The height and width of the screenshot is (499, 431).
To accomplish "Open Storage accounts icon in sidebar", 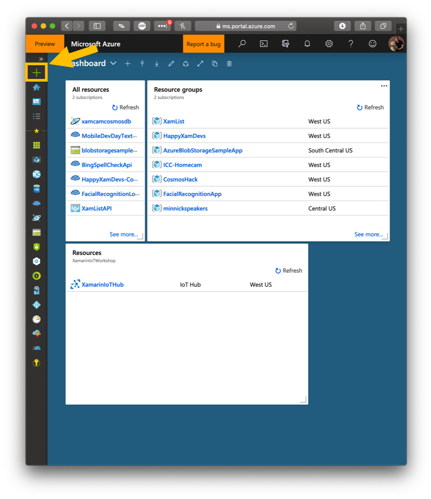I will 36,232.
